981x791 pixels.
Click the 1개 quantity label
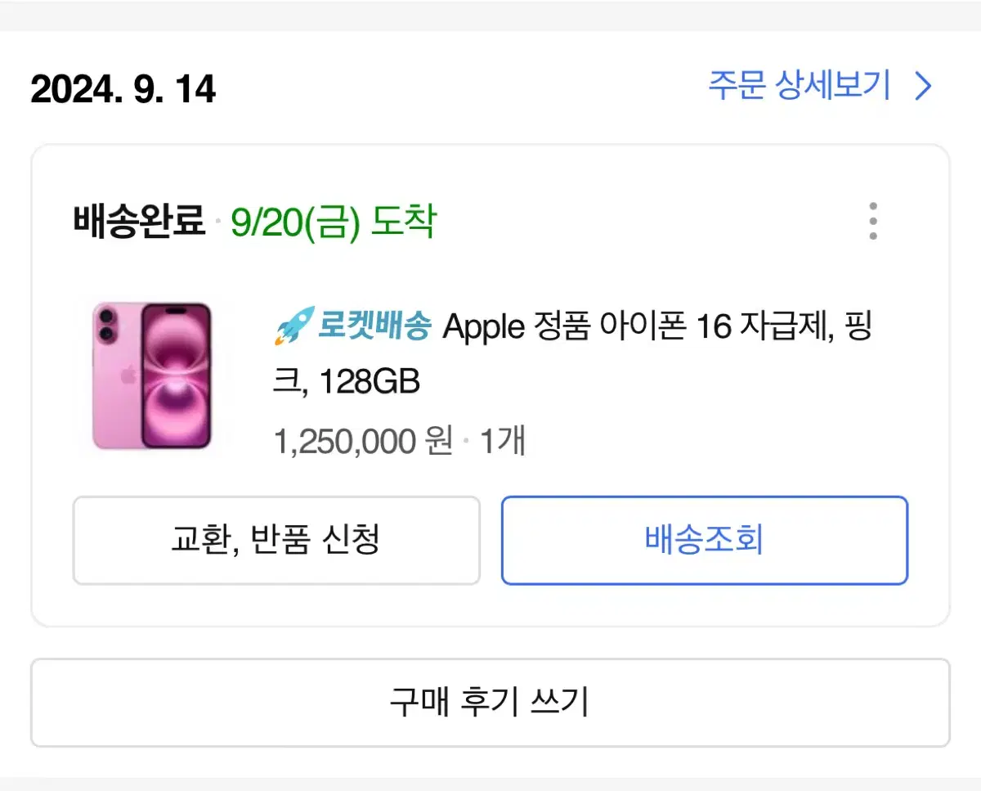coord(502,442)
